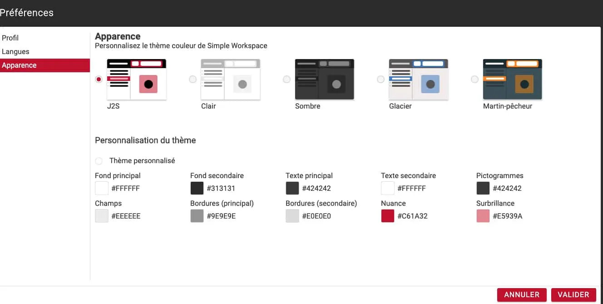The height and width of the screenshot is (304, 603).
Task: Open the Langues preferences section
Action: [15, 52]
